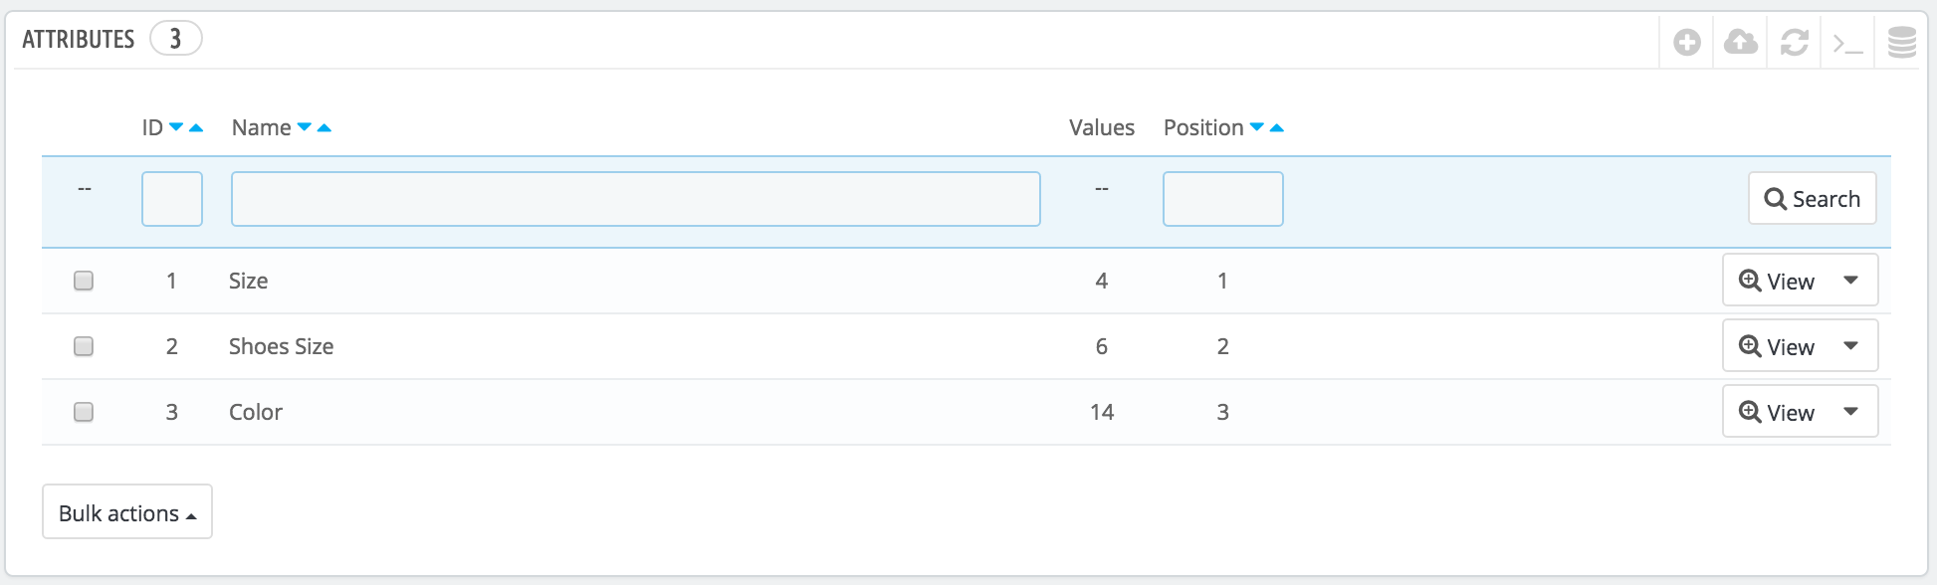Tick the Shoes Size row checkbox

click(x=84, y=346)
